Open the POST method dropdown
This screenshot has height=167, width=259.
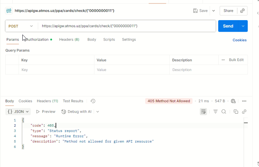[x=21, y=26]
